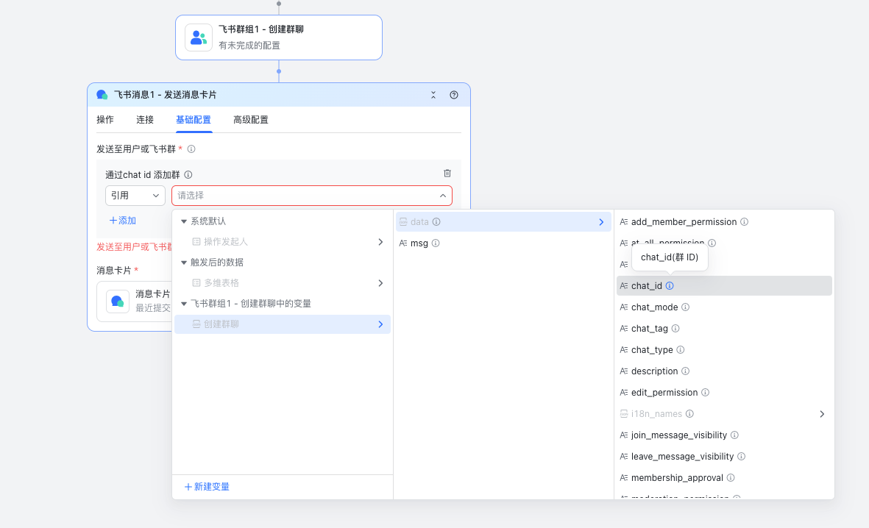Image resolution: width=869 pixels, height=528 pixels.
Task: Click info icon next to chat_type
Action: [x=681, y=350]
